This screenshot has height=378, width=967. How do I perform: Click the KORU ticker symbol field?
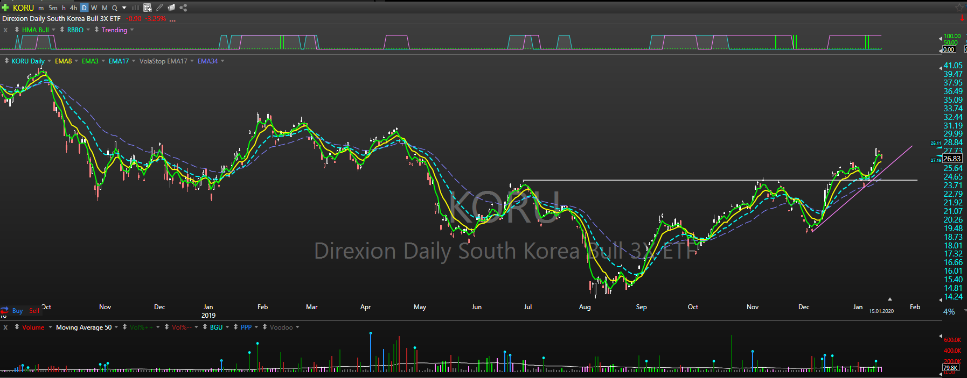click(23, 8)
